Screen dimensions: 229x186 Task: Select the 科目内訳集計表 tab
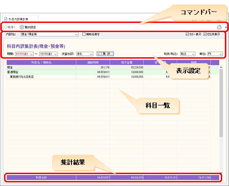click(20, 19)
